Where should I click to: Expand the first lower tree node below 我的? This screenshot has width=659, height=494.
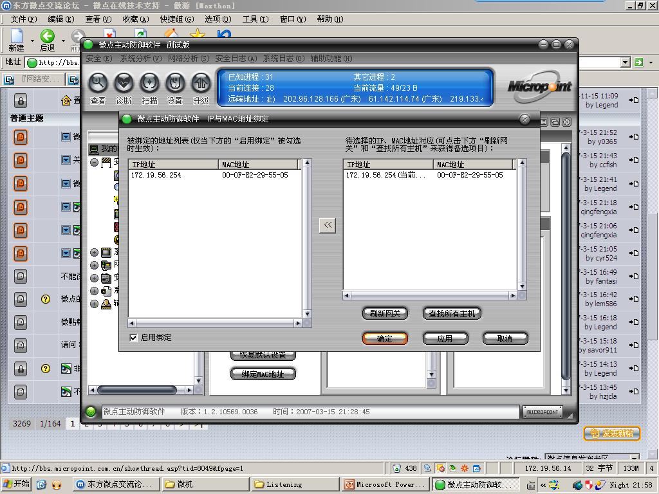(x=95, y=252)
